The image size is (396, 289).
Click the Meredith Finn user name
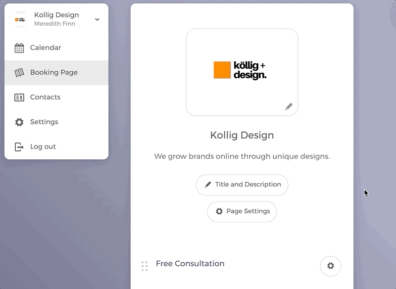pyautogui.click(x=54, y=24)
